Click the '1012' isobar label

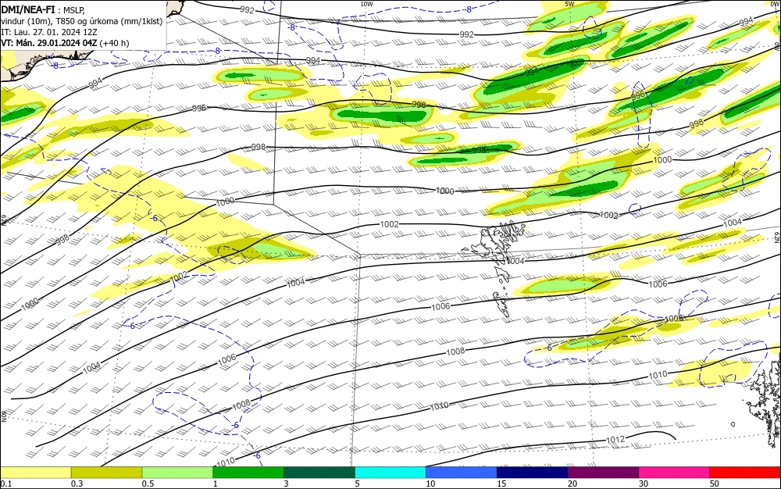(x=615, y=440)
